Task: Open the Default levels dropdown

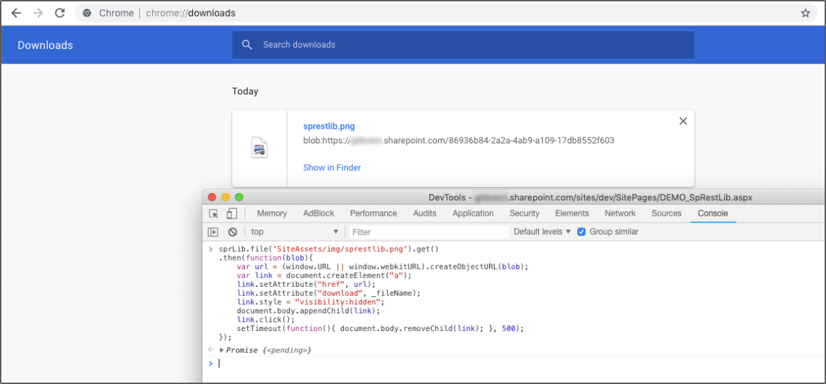Action: pyautogui.click(x=542, y=232)
